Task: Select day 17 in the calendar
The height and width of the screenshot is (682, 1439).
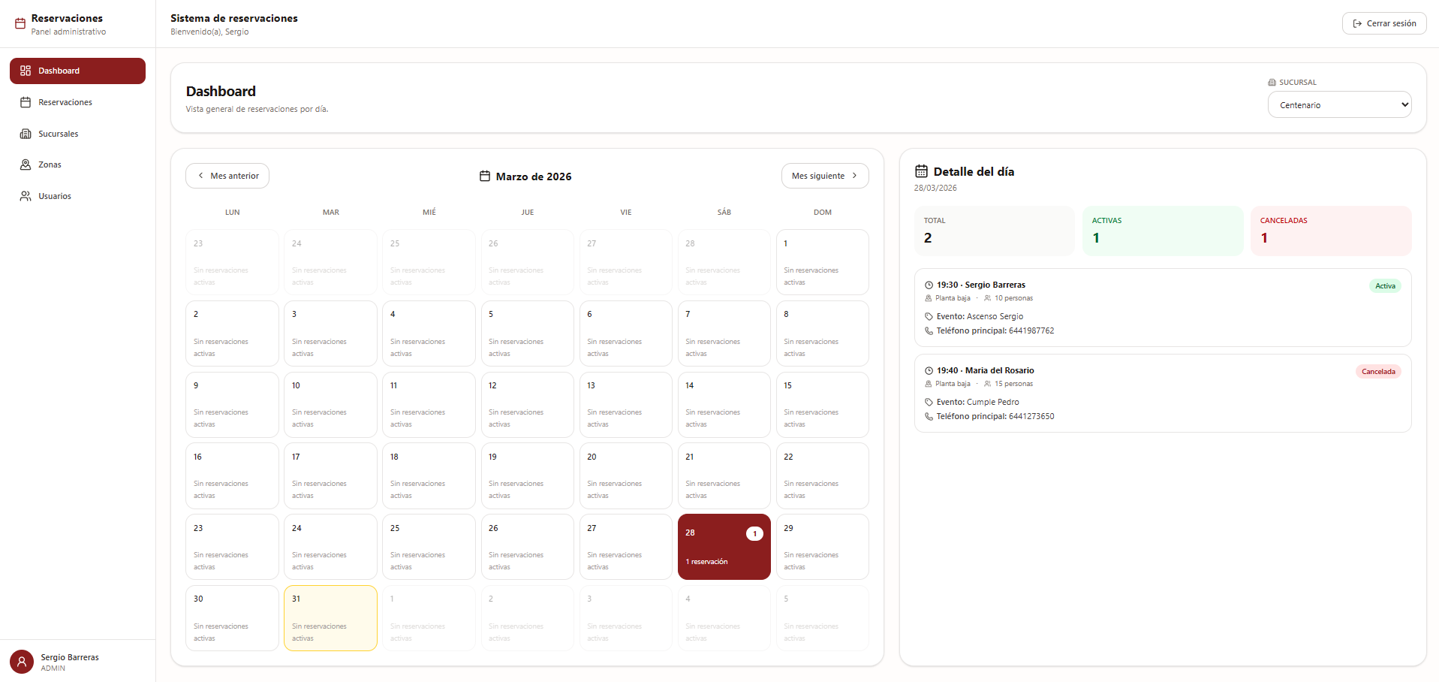Action: click(x=330, y=476)
